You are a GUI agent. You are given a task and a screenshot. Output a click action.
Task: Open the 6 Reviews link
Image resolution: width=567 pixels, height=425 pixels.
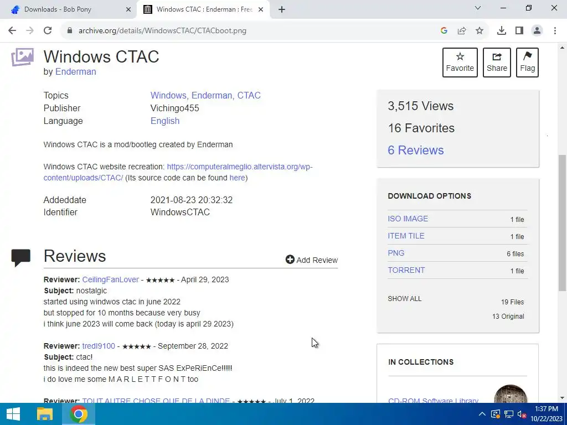[415, 150]
